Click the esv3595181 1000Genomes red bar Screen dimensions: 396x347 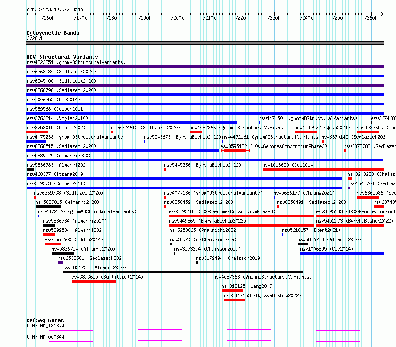[x=242, y=216]
